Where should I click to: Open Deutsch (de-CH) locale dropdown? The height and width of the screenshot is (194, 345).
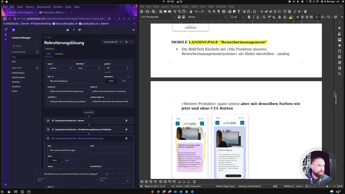click(112, 42)
